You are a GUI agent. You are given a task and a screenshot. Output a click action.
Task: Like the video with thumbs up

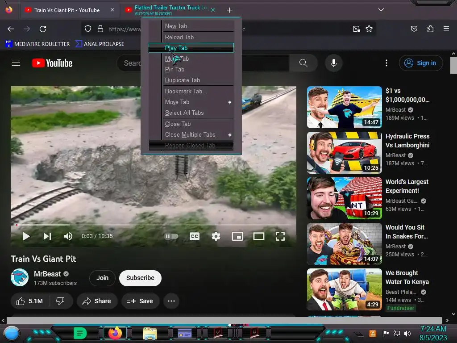pos(30,301)
